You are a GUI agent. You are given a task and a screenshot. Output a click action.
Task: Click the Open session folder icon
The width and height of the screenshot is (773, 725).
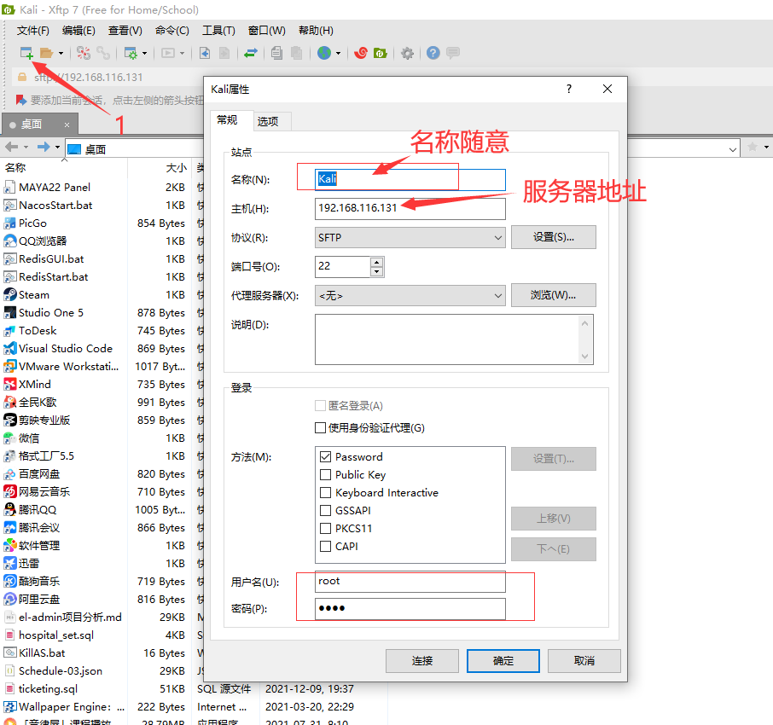click(46, 53)
